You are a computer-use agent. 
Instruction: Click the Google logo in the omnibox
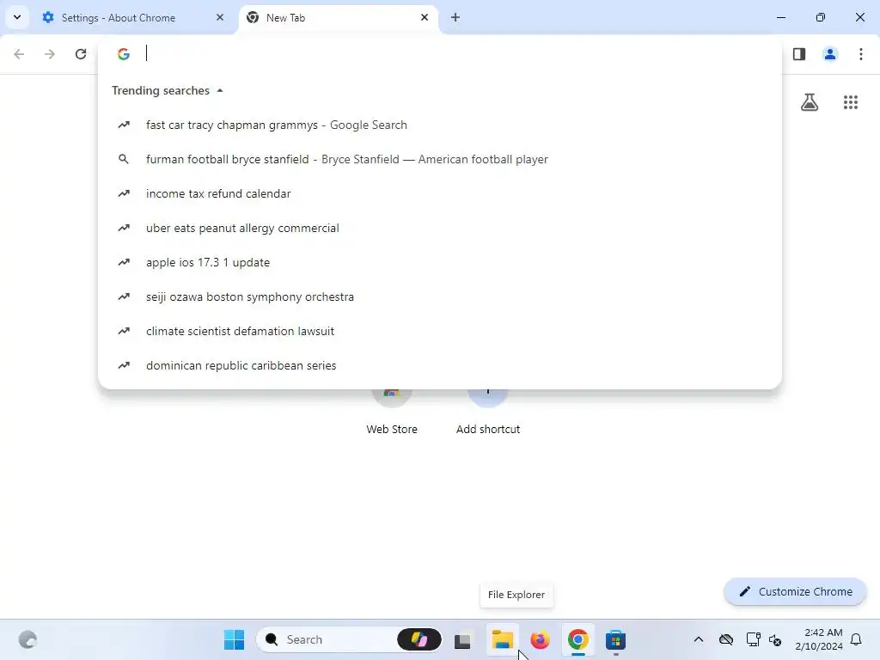(124, 54)
